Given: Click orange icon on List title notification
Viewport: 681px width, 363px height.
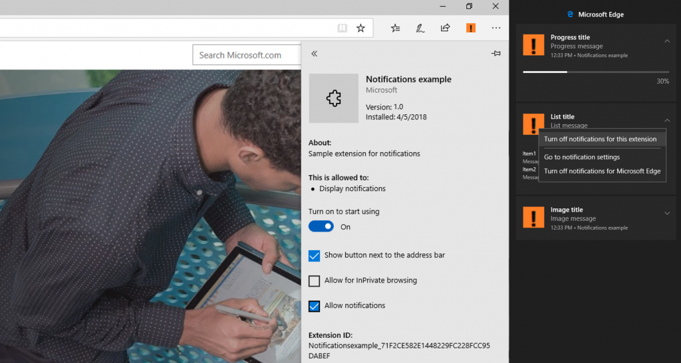Looking at the screenshot, I should click(533, 124).
